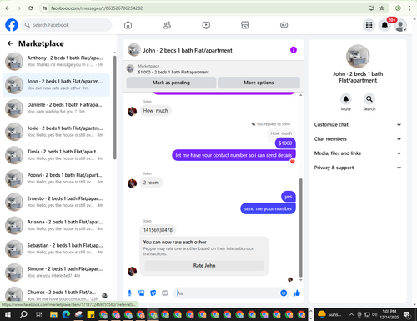The height and width of the screenshot is (321, 417).
Task: Choose a GIF
Action: (165, 293)
